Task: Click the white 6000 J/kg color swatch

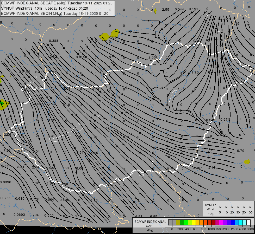Action: 248,223
